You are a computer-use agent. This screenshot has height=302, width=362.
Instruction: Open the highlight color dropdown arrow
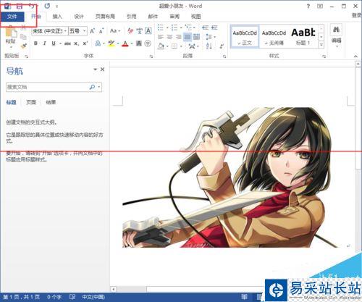point(118,43)
